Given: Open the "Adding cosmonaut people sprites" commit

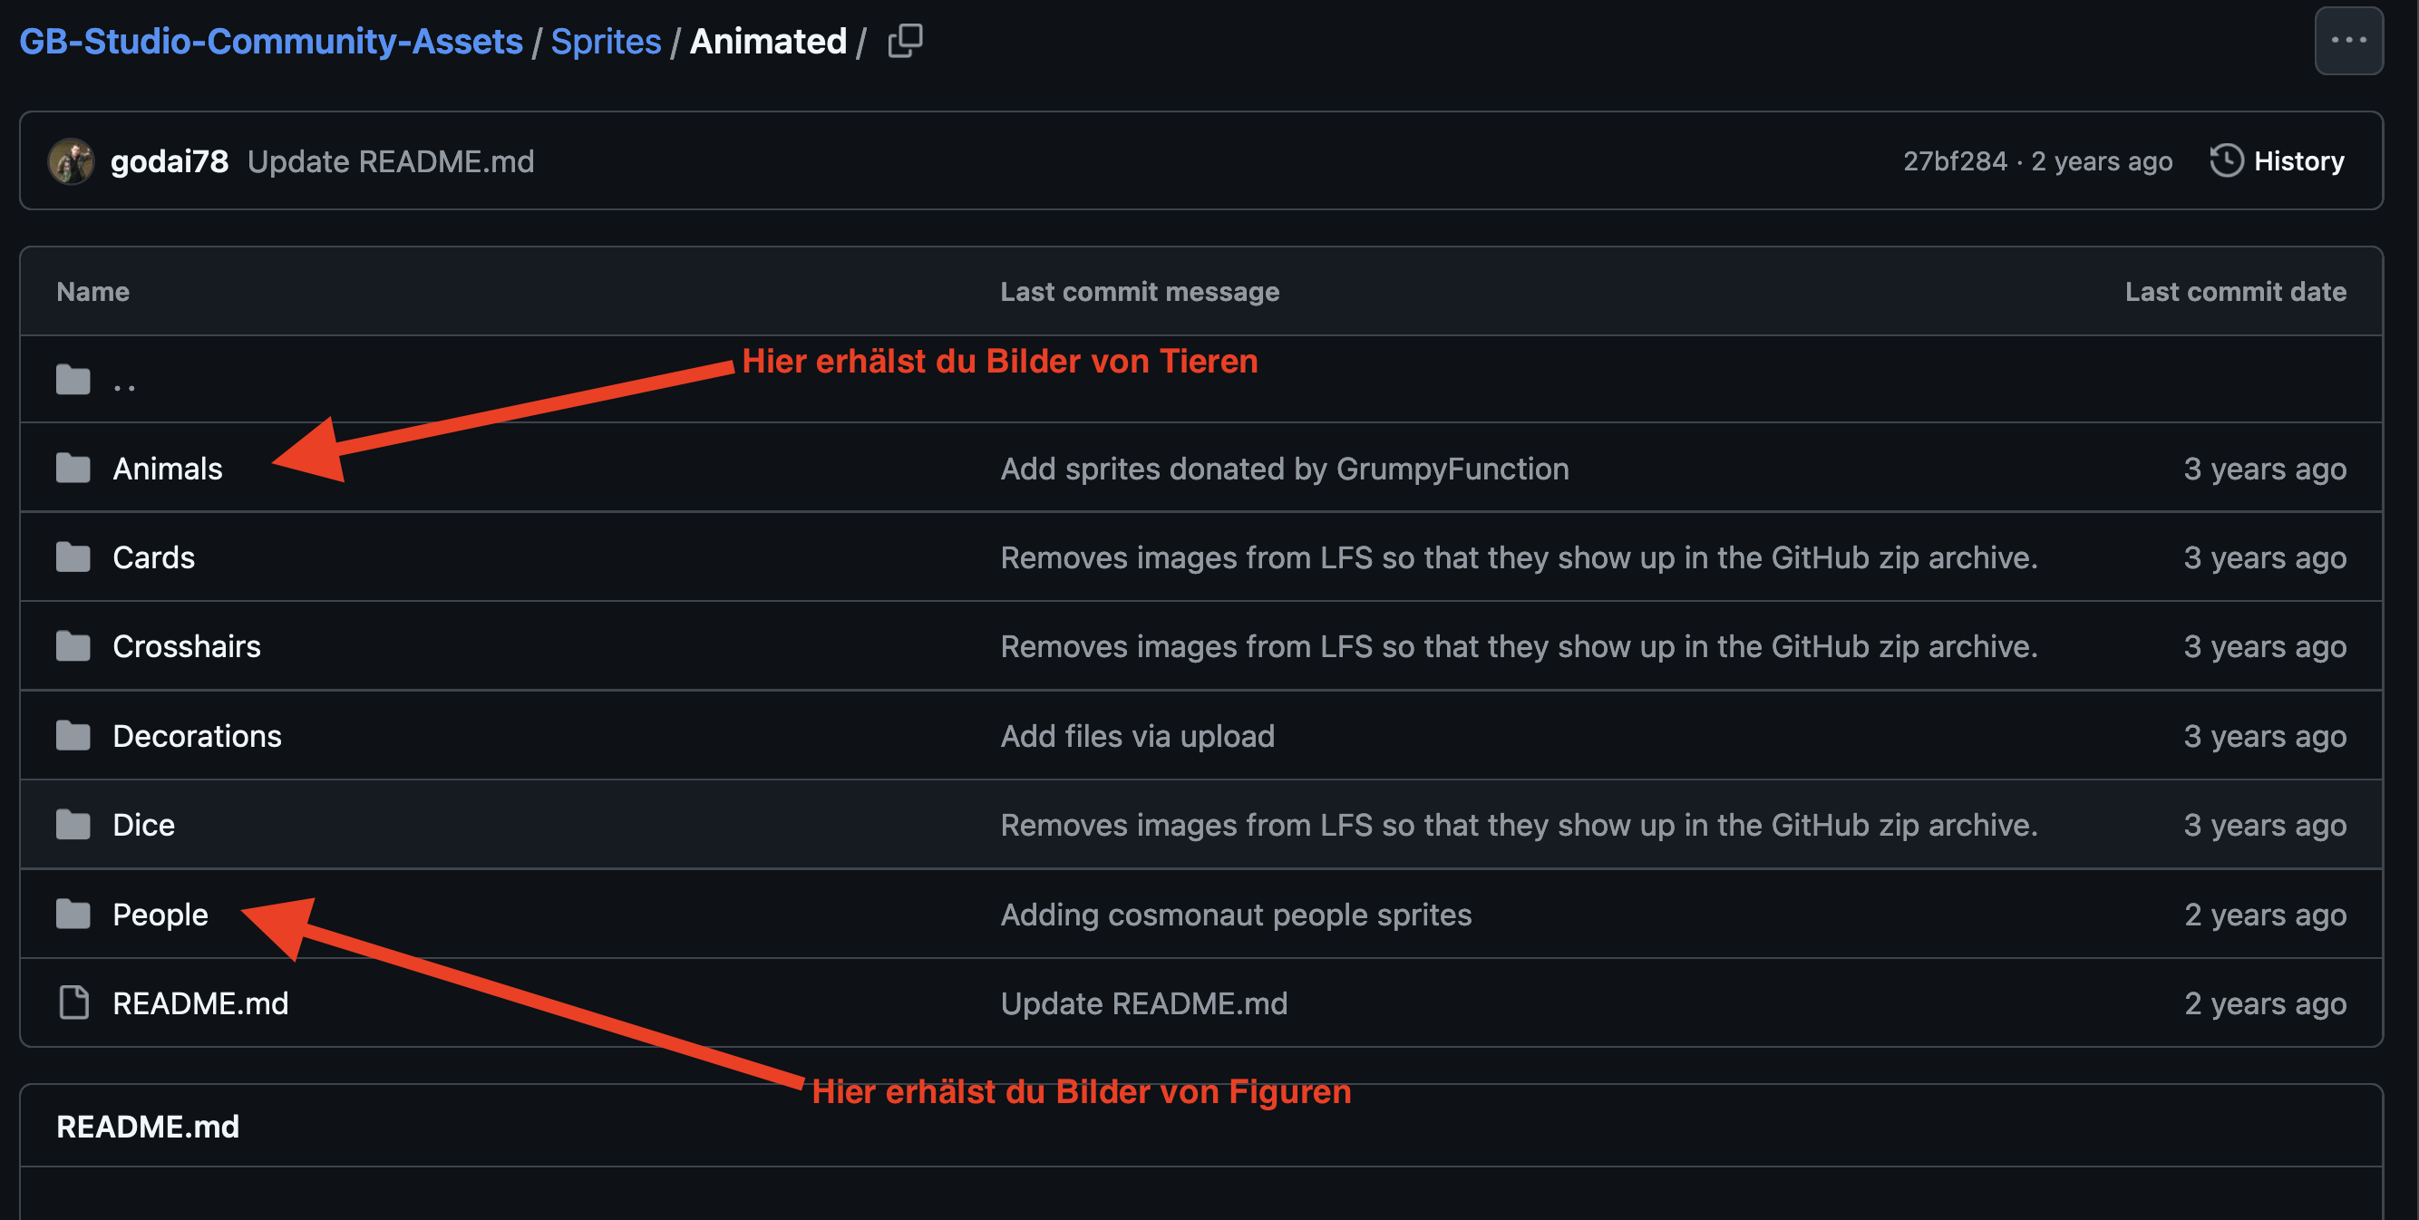Looking at the screenshot, I should coord(1236,914).
